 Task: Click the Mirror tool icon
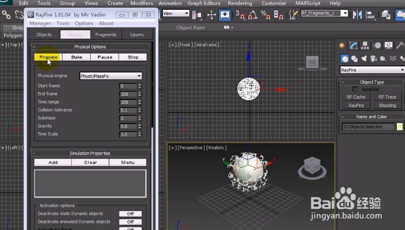point(357,15)
